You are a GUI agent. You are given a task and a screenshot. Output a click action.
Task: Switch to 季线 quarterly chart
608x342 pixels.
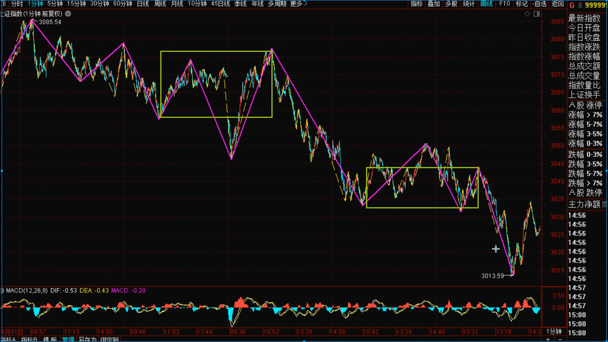240,4
